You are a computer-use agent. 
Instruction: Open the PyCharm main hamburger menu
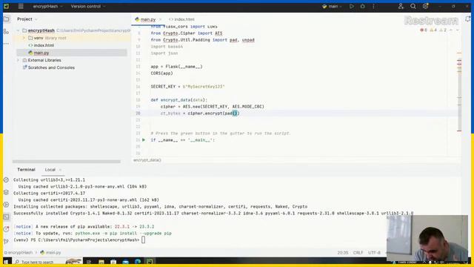[x=21, y=6]
